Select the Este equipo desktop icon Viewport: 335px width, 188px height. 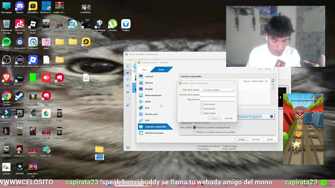pos(7,8)
